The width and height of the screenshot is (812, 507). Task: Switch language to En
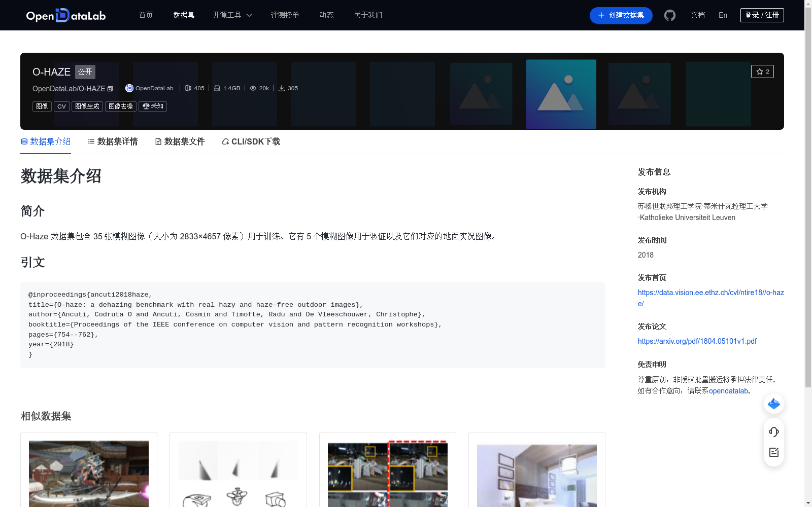coord(723,15)
